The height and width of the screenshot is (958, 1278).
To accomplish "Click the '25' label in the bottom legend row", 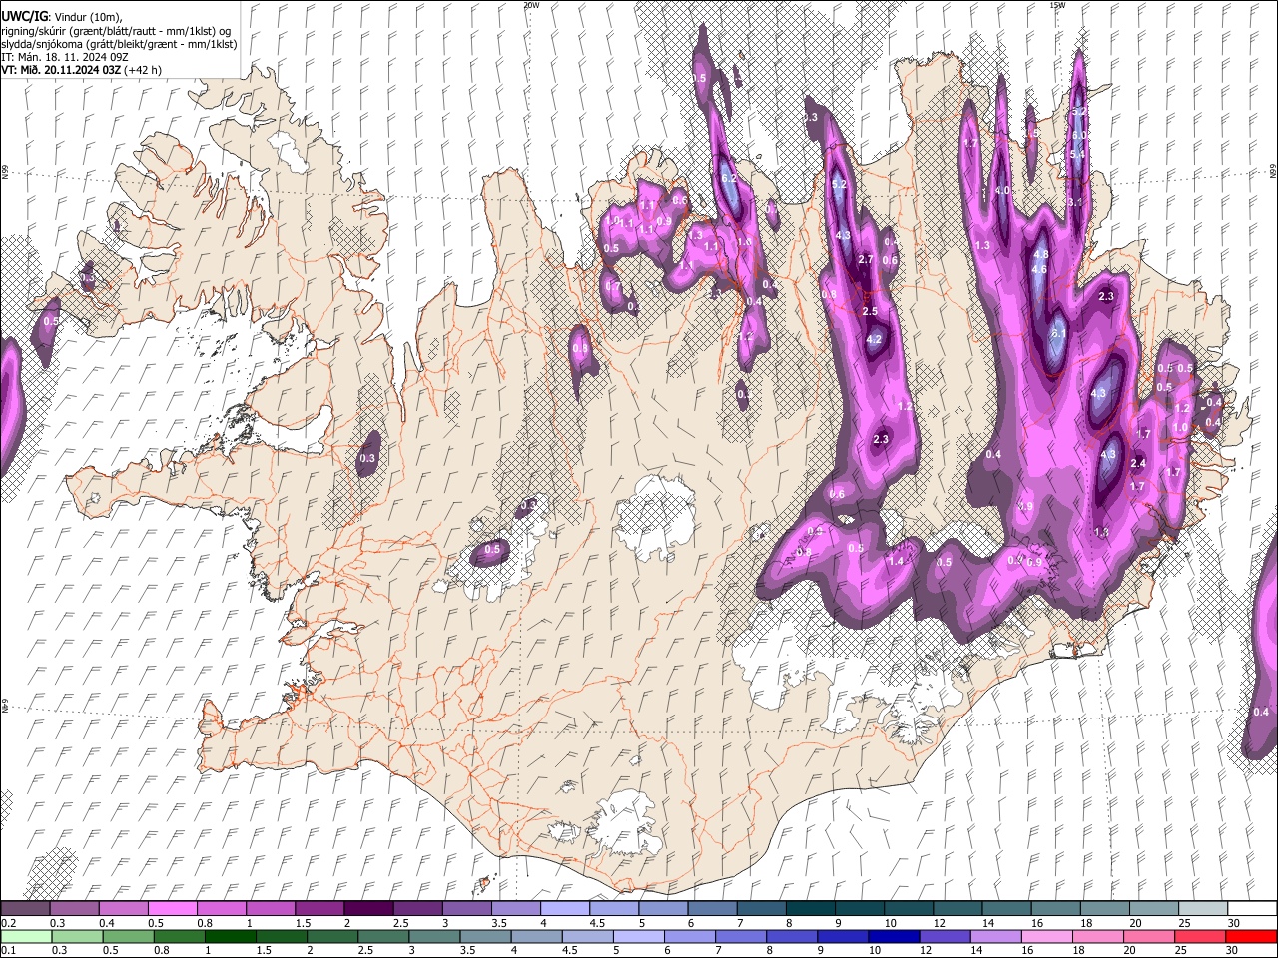I will coord(1180,950).
